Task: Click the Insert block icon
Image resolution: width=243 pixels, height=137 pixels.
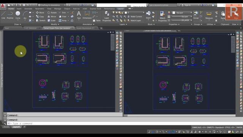Action: (x=148, y=15)
